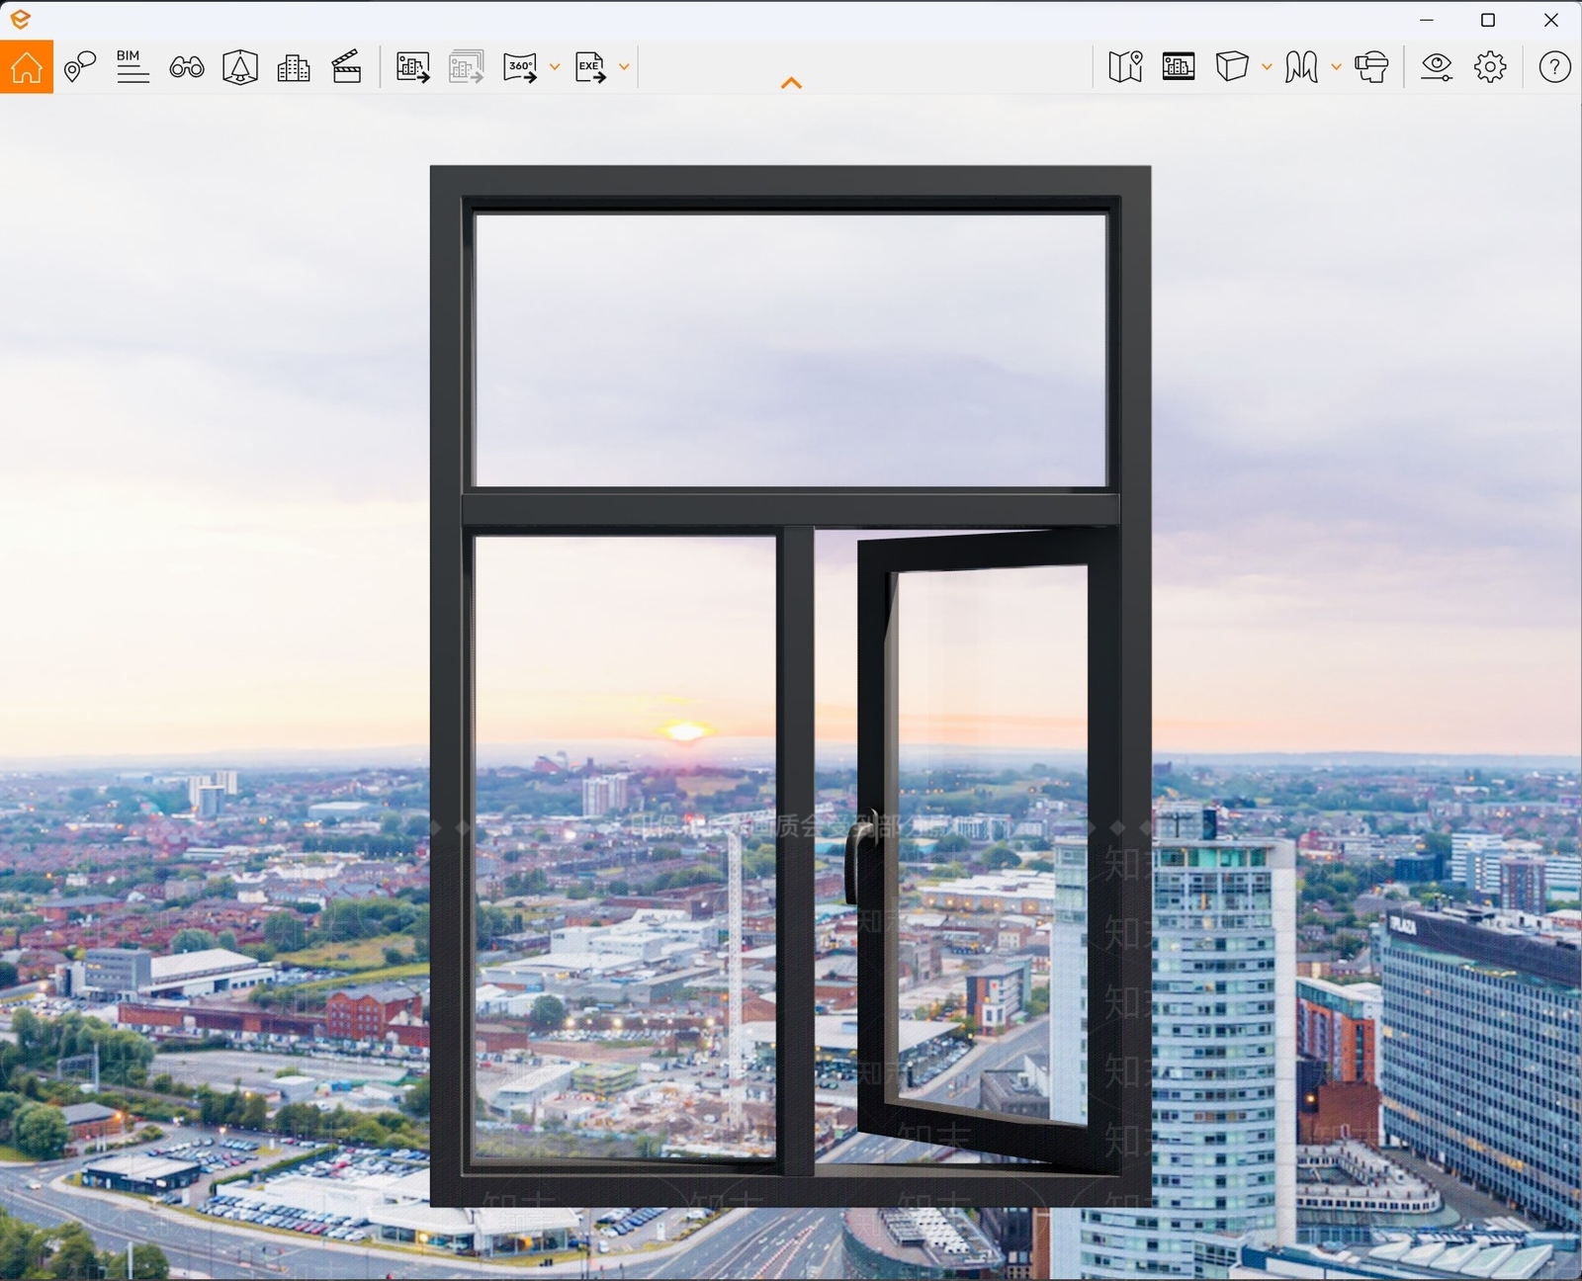Viewport: 1582px width, 1281px height.
Task: Toggle the eye visibility settings icon
Action: pos(1437,67)
